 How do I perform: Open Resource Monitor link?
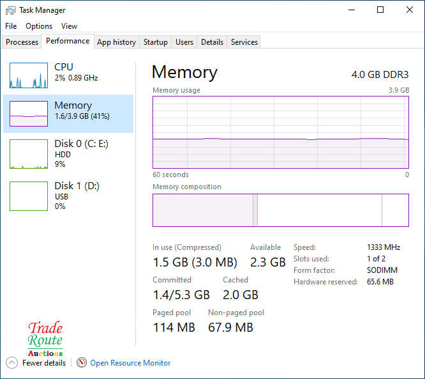(130, 363)
